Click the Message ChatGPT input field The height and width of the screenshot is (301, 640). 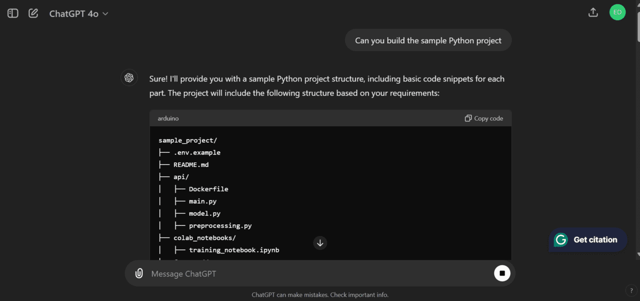click(x=320, y=274)
